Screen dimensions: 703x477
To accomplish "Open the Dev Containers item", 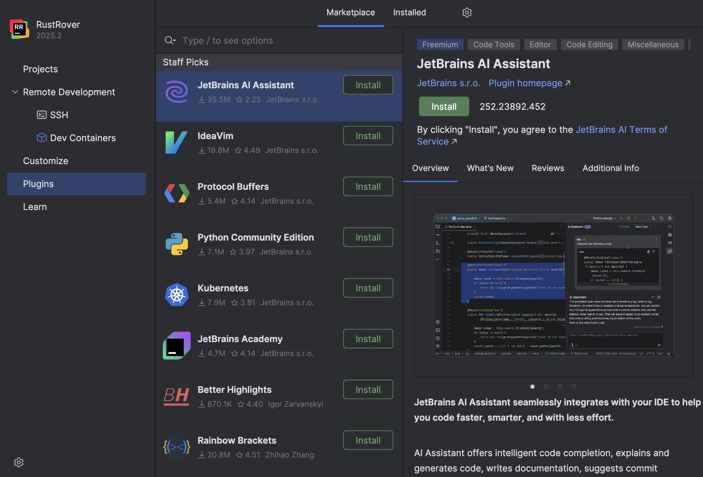I will pos(82,138).
